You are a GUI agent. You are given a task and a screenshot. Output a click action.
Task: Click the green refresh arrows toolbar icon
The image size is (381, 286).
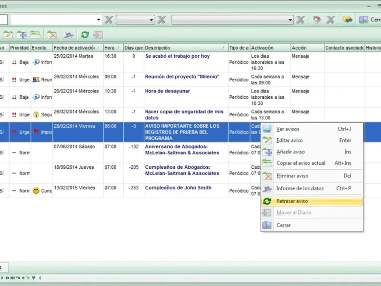coord(85,35)
